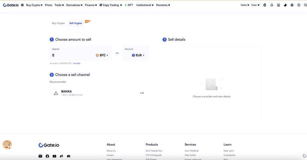
Task: Open the app download icon in header
Action: pyautogui.click(x=279, y=5)
